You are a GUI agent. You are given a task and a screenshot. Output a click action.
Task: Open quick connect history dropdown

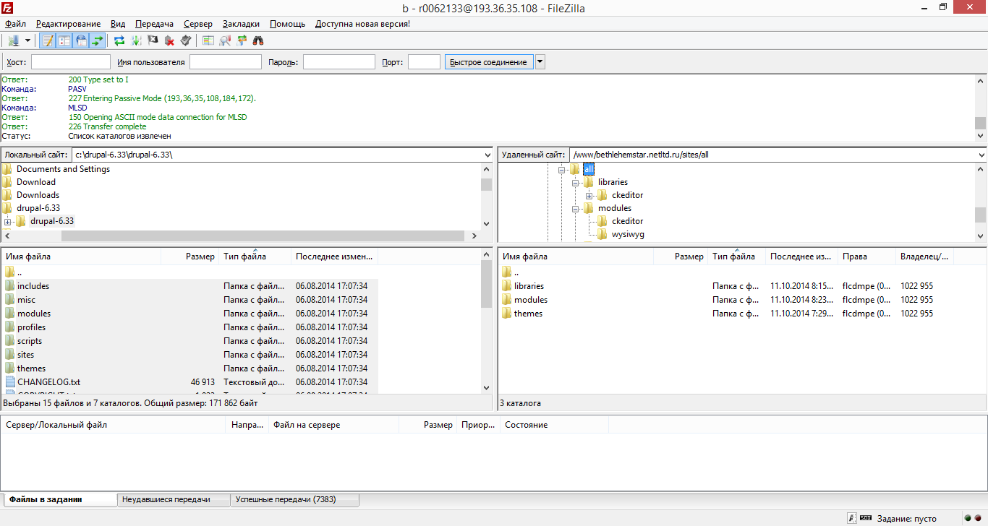coord(540,62)
